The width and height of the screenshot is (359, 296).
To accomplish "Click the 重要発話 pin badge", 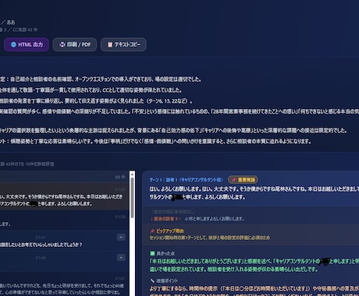I will click(243, 180).
